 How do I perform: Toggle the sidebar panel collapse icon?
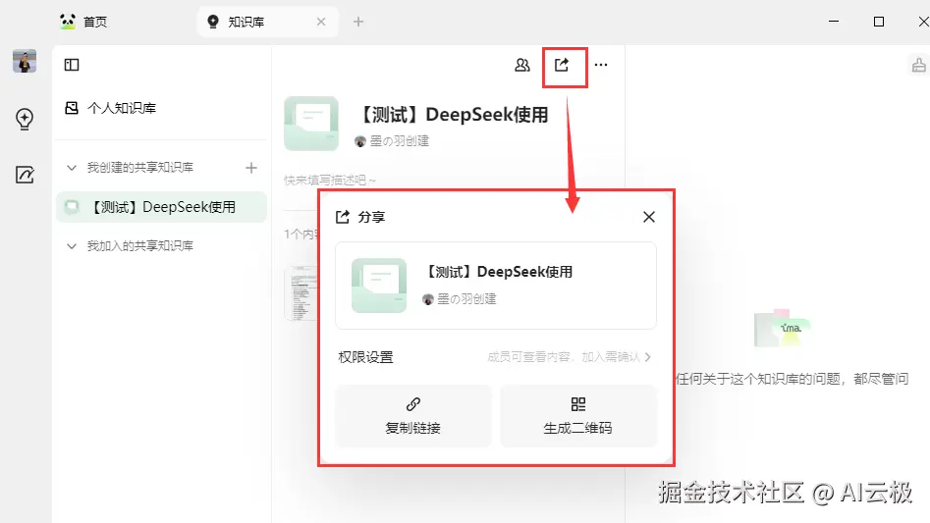click(x=72, y=65)
